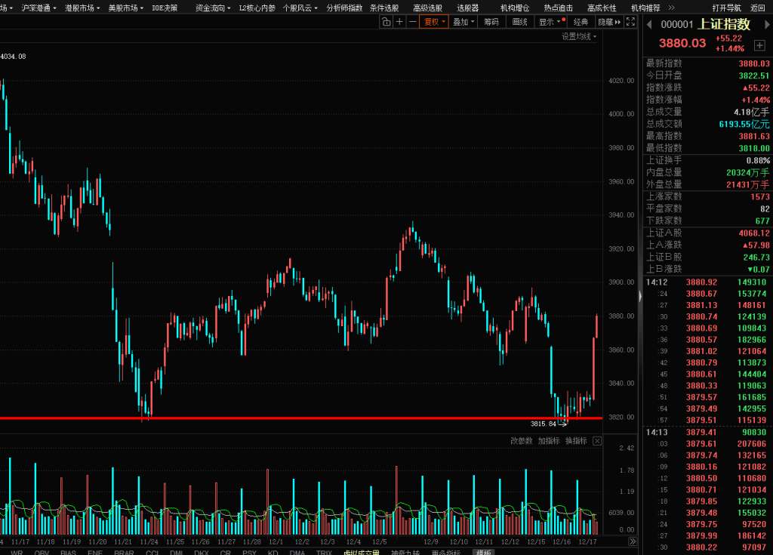Image resolution: width=773 pixels, height=555 pixels.
Task: Click the red horizontal support line
Action: coord(302,418)
